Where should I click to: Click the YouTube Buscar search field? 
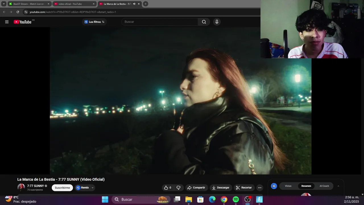pyautogui.click(x=160, y=22)
